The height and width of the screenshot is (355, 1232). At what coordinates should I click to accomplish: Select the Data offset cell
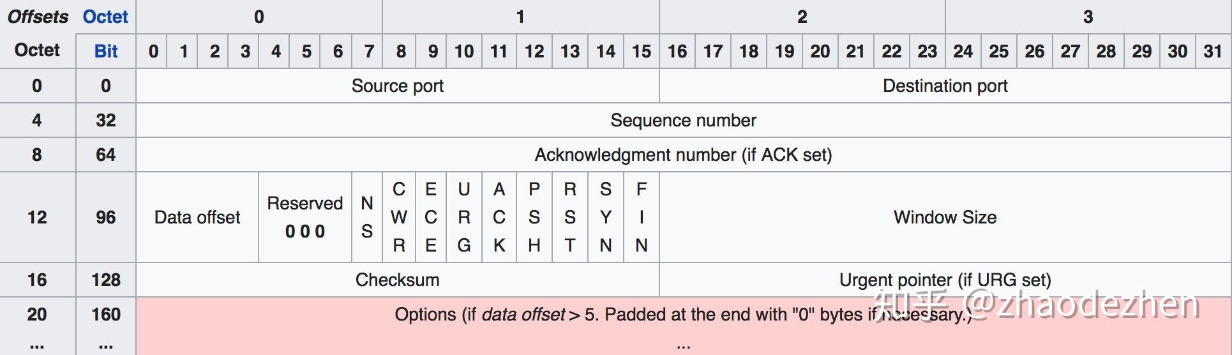click(x=197, y=218)
